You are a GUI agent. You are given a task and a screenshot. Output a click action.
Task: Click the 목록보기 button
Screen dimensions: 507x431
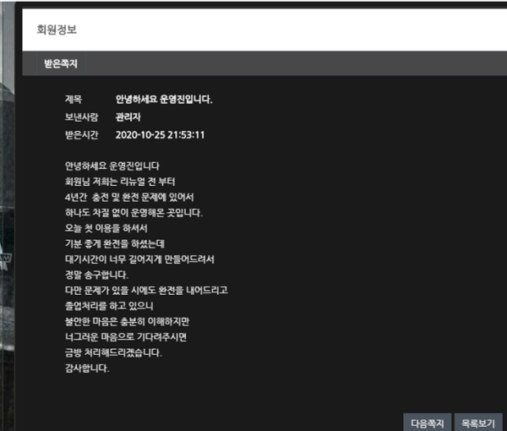point(478,420)
